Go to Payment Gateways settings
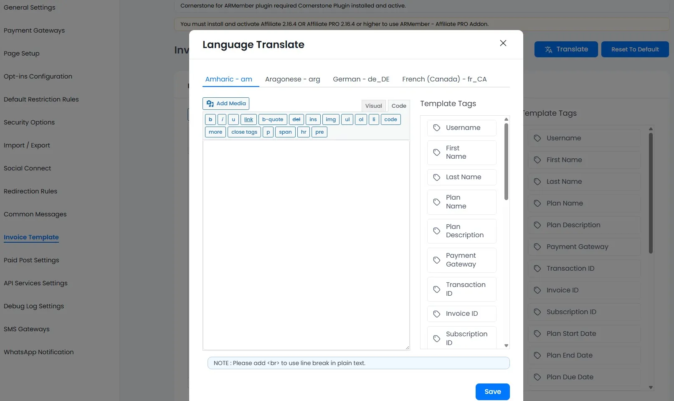This screenshot has height=401, width=674. pos(34,30)
